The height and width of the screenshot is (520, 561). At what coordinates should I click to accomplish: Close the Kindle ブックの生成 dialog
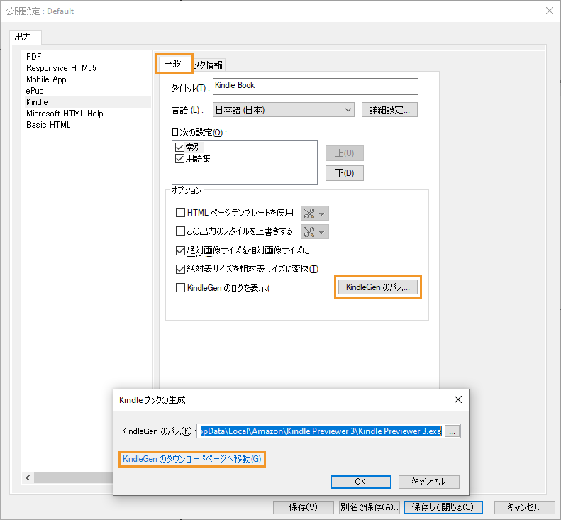pos(458,399)
